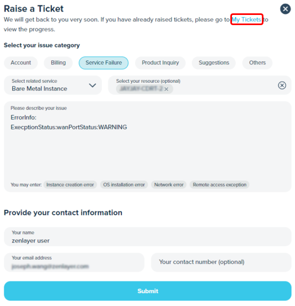
Task: Pick Product Inquiry category
Action: [x=160, y=63]
